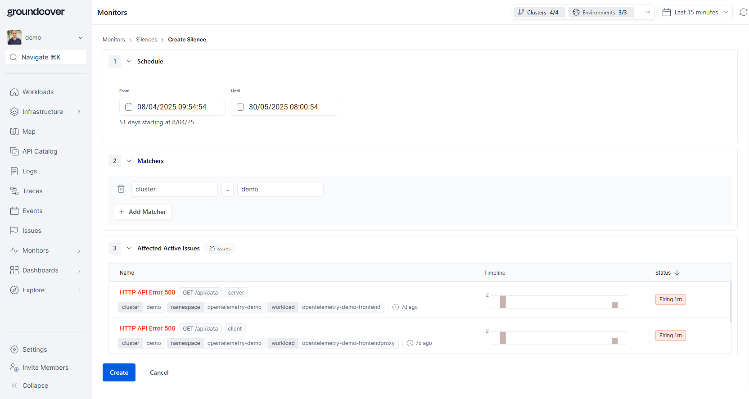Click the refresh icon in top bar

point(743,12)
